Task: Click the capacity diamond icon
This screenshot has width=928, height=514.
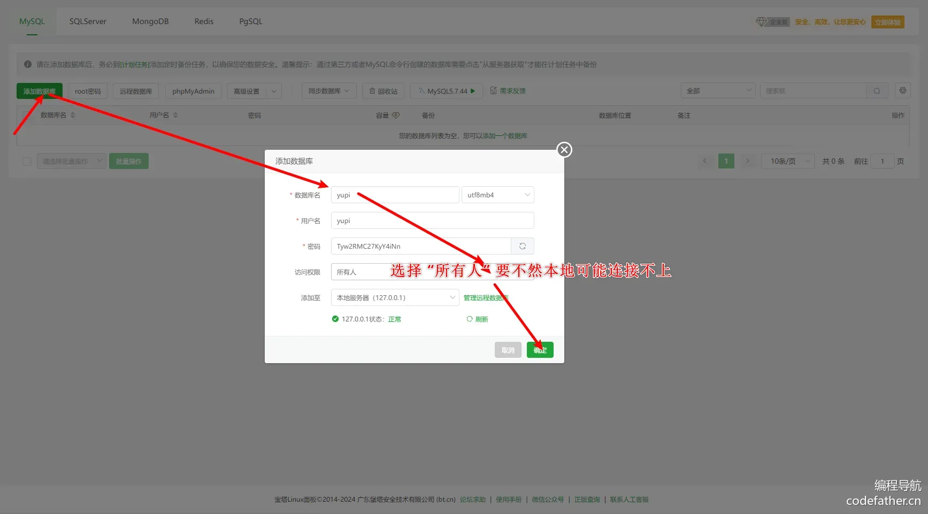Action: tap(396, 115)
